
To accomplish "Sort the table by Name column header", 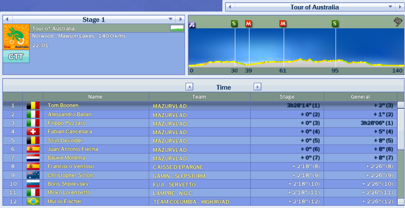I will [96, 97].
